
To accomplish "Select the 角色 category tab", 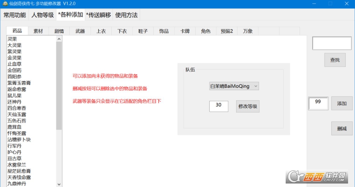I will pyautogui.click(x=206, y=31).
